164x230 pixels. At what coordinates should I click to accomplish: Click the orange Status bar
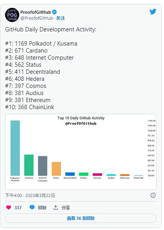pyautogui.click(x=56, y=169)
